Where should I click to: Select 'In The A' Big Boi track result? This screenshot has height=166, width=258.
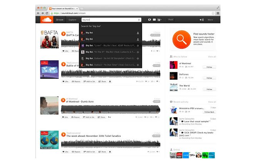pos(111,52)
